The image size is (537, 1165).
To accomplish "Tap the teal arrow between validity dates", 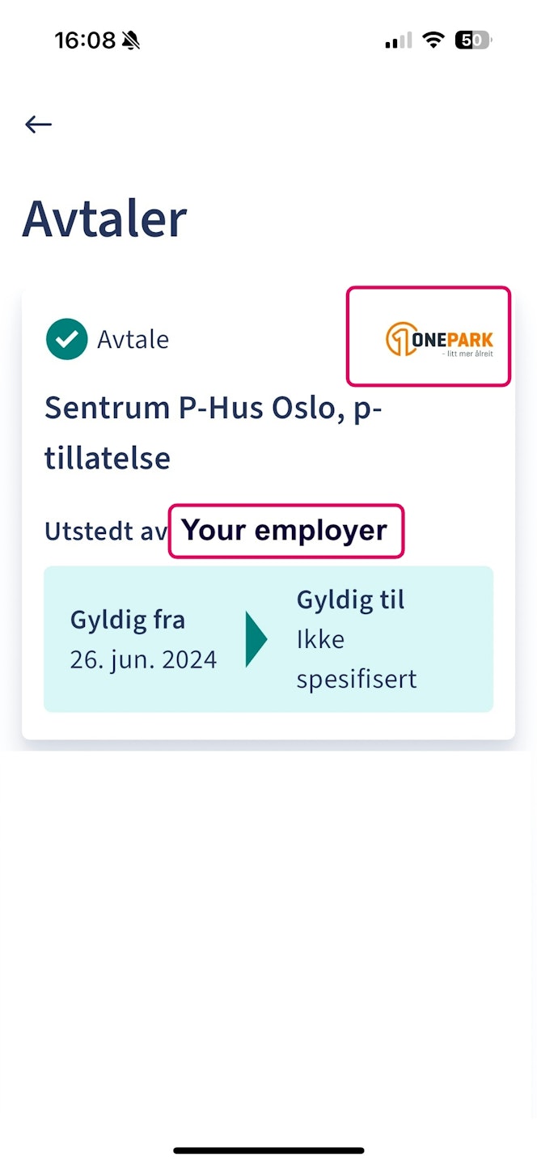I will tap(256, 639).
